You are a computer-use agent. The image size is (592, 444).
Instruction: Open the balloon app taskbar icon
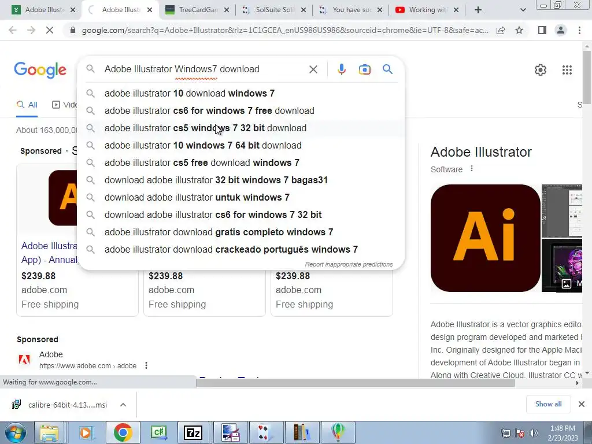(x=338, y=432)
